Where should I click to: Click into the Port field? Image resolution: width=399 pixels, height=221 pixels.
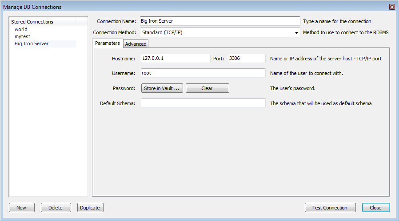[247, 58]
